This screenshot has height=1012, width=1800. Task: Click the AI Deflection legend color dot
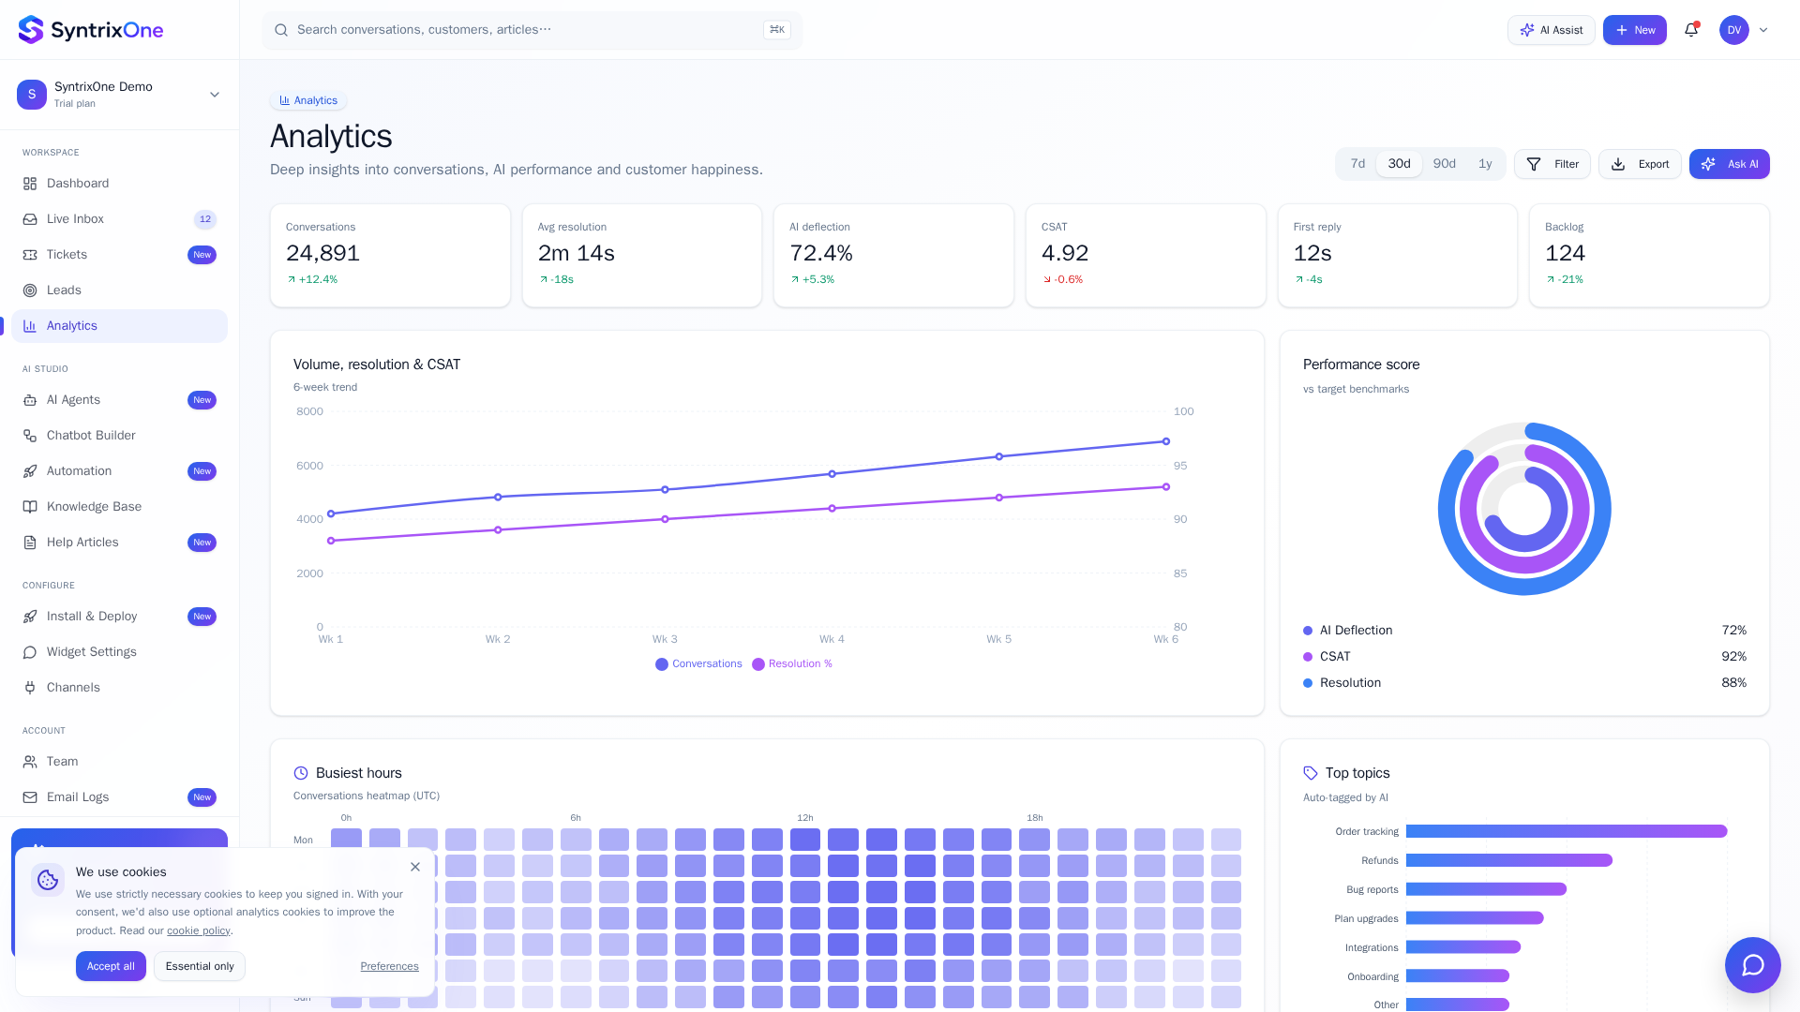1308,631
